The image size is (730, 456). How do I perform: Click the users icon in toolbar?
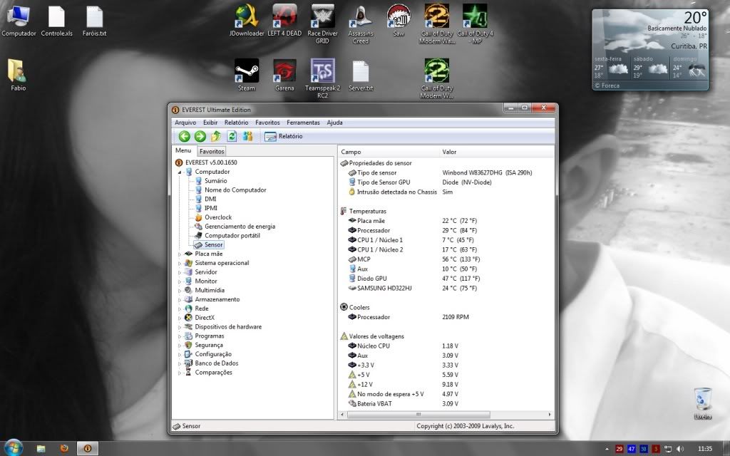coord(247,136)
